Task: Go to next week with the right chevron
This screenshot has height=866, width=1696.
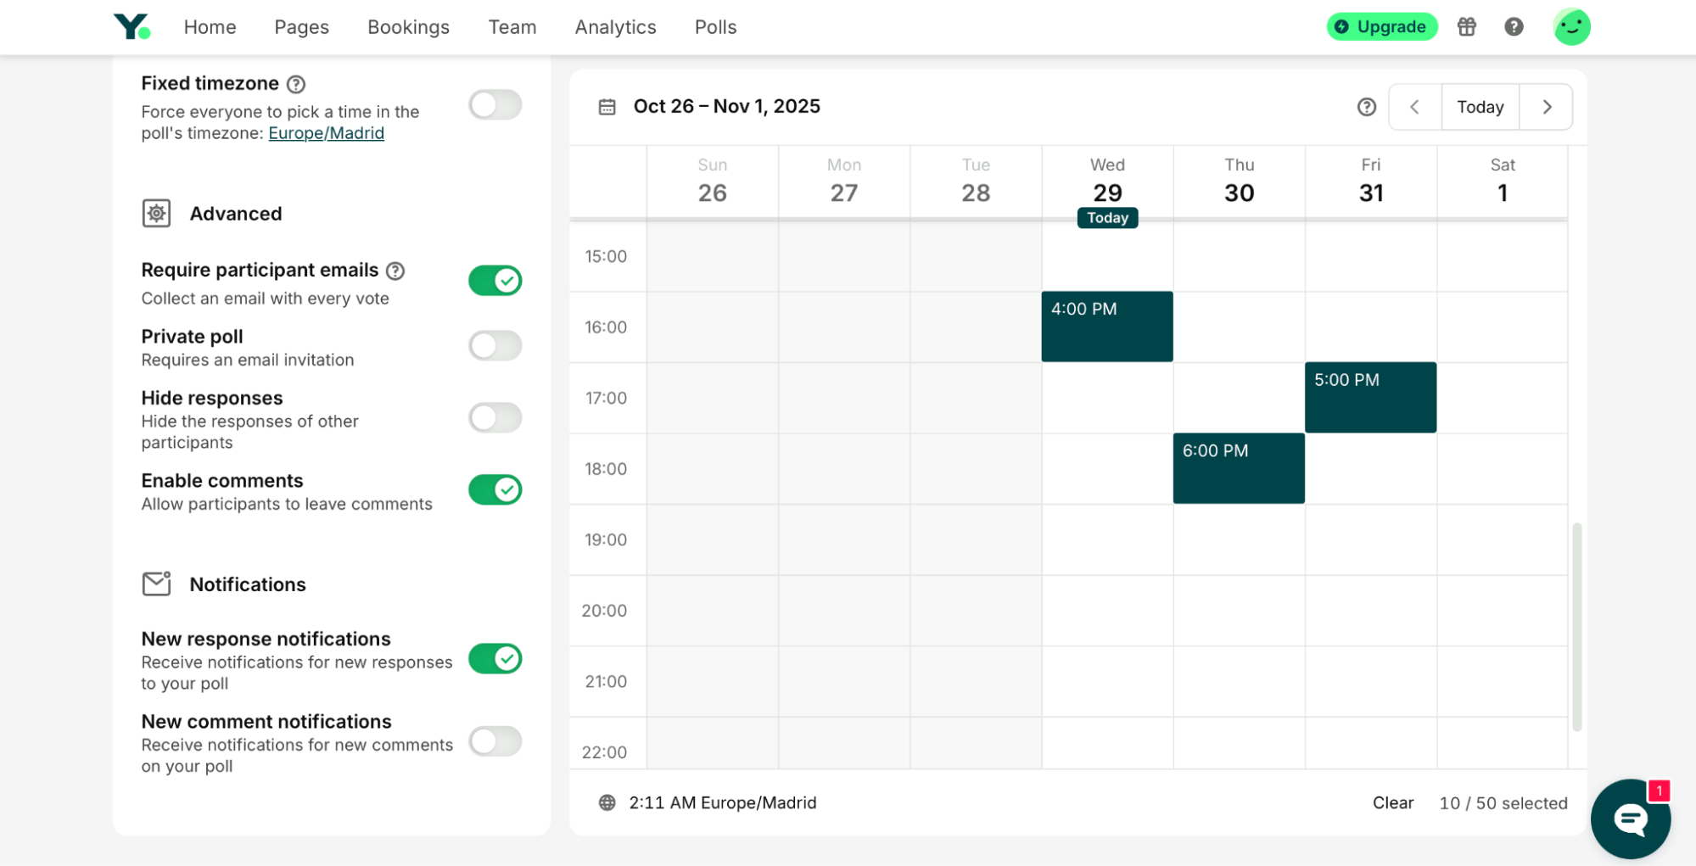Action: 1547,107
